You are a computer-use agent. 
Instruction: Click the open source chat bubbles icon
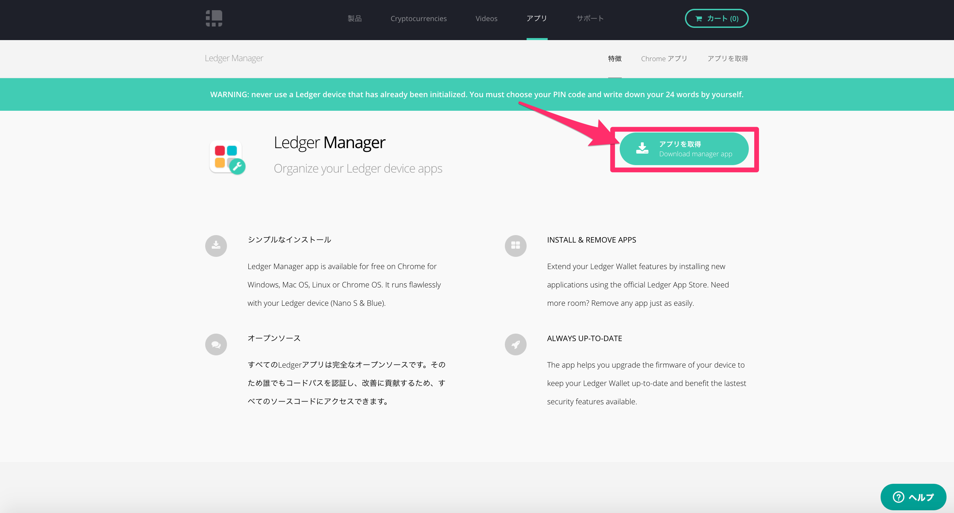(x=216, y=344)
